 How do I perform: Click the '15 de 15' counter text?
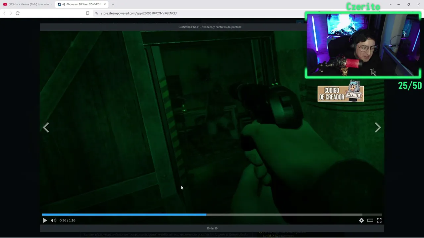tap(212, 228)
